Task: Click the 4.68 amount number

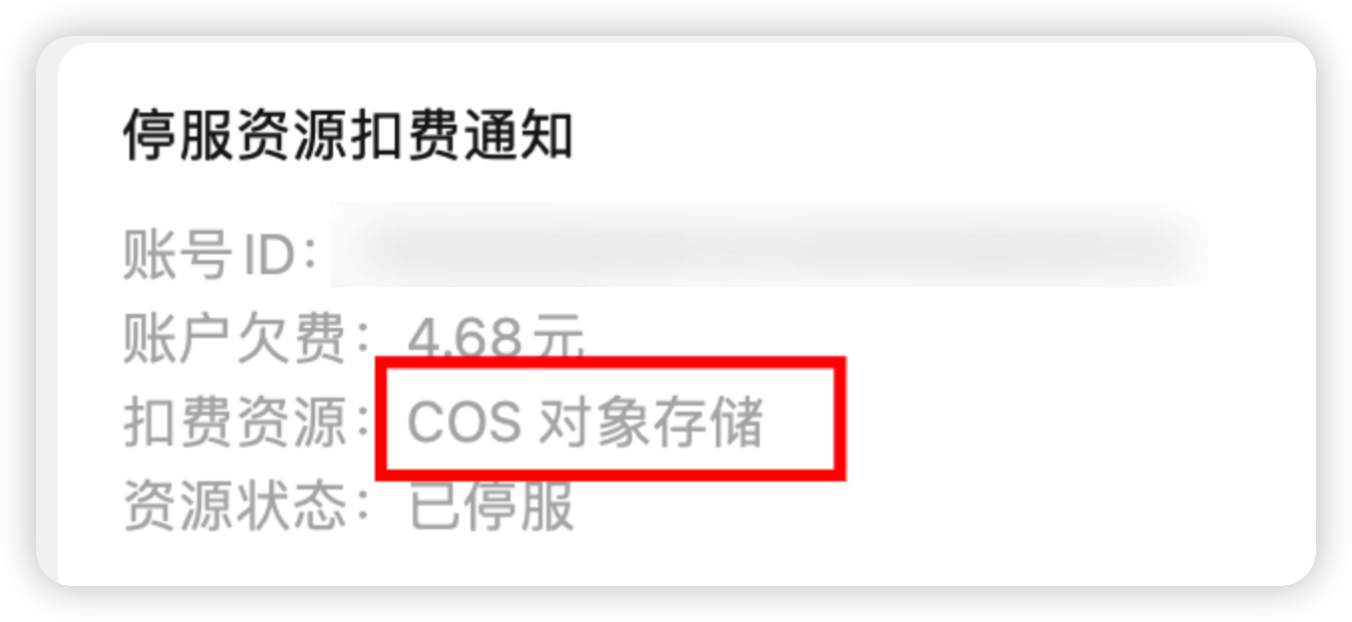Action: click(x=466, y=341)
